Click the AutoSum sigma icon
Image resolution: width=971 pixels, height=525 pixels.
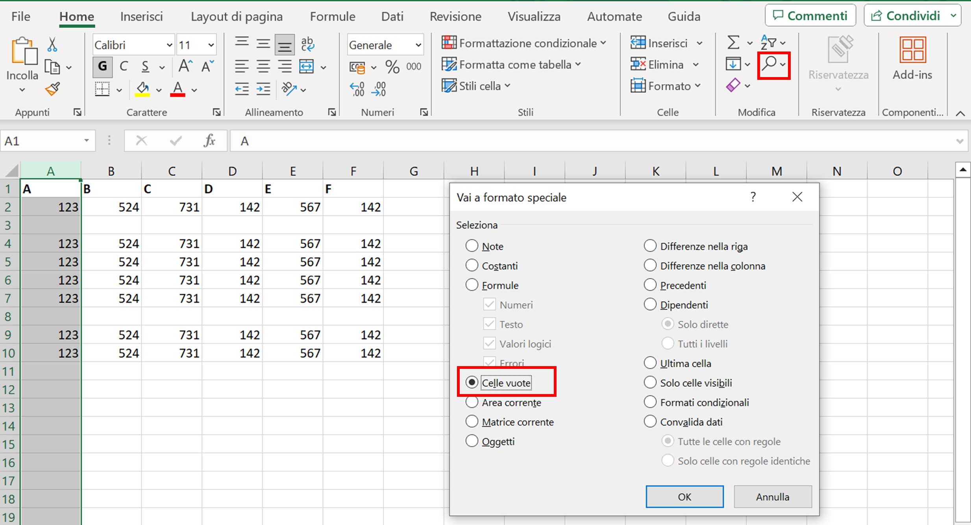(733, 42)
